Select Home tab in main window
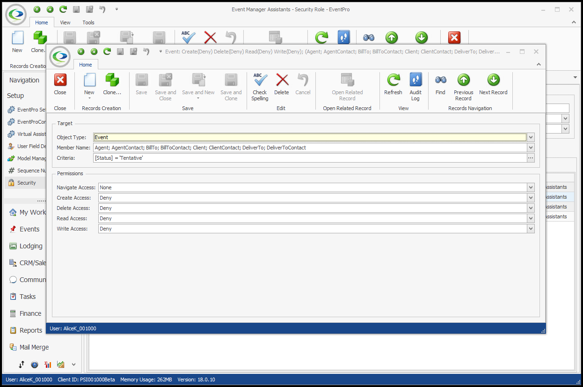The height and width of the screenshot is (387, 583). click(42, 22)
